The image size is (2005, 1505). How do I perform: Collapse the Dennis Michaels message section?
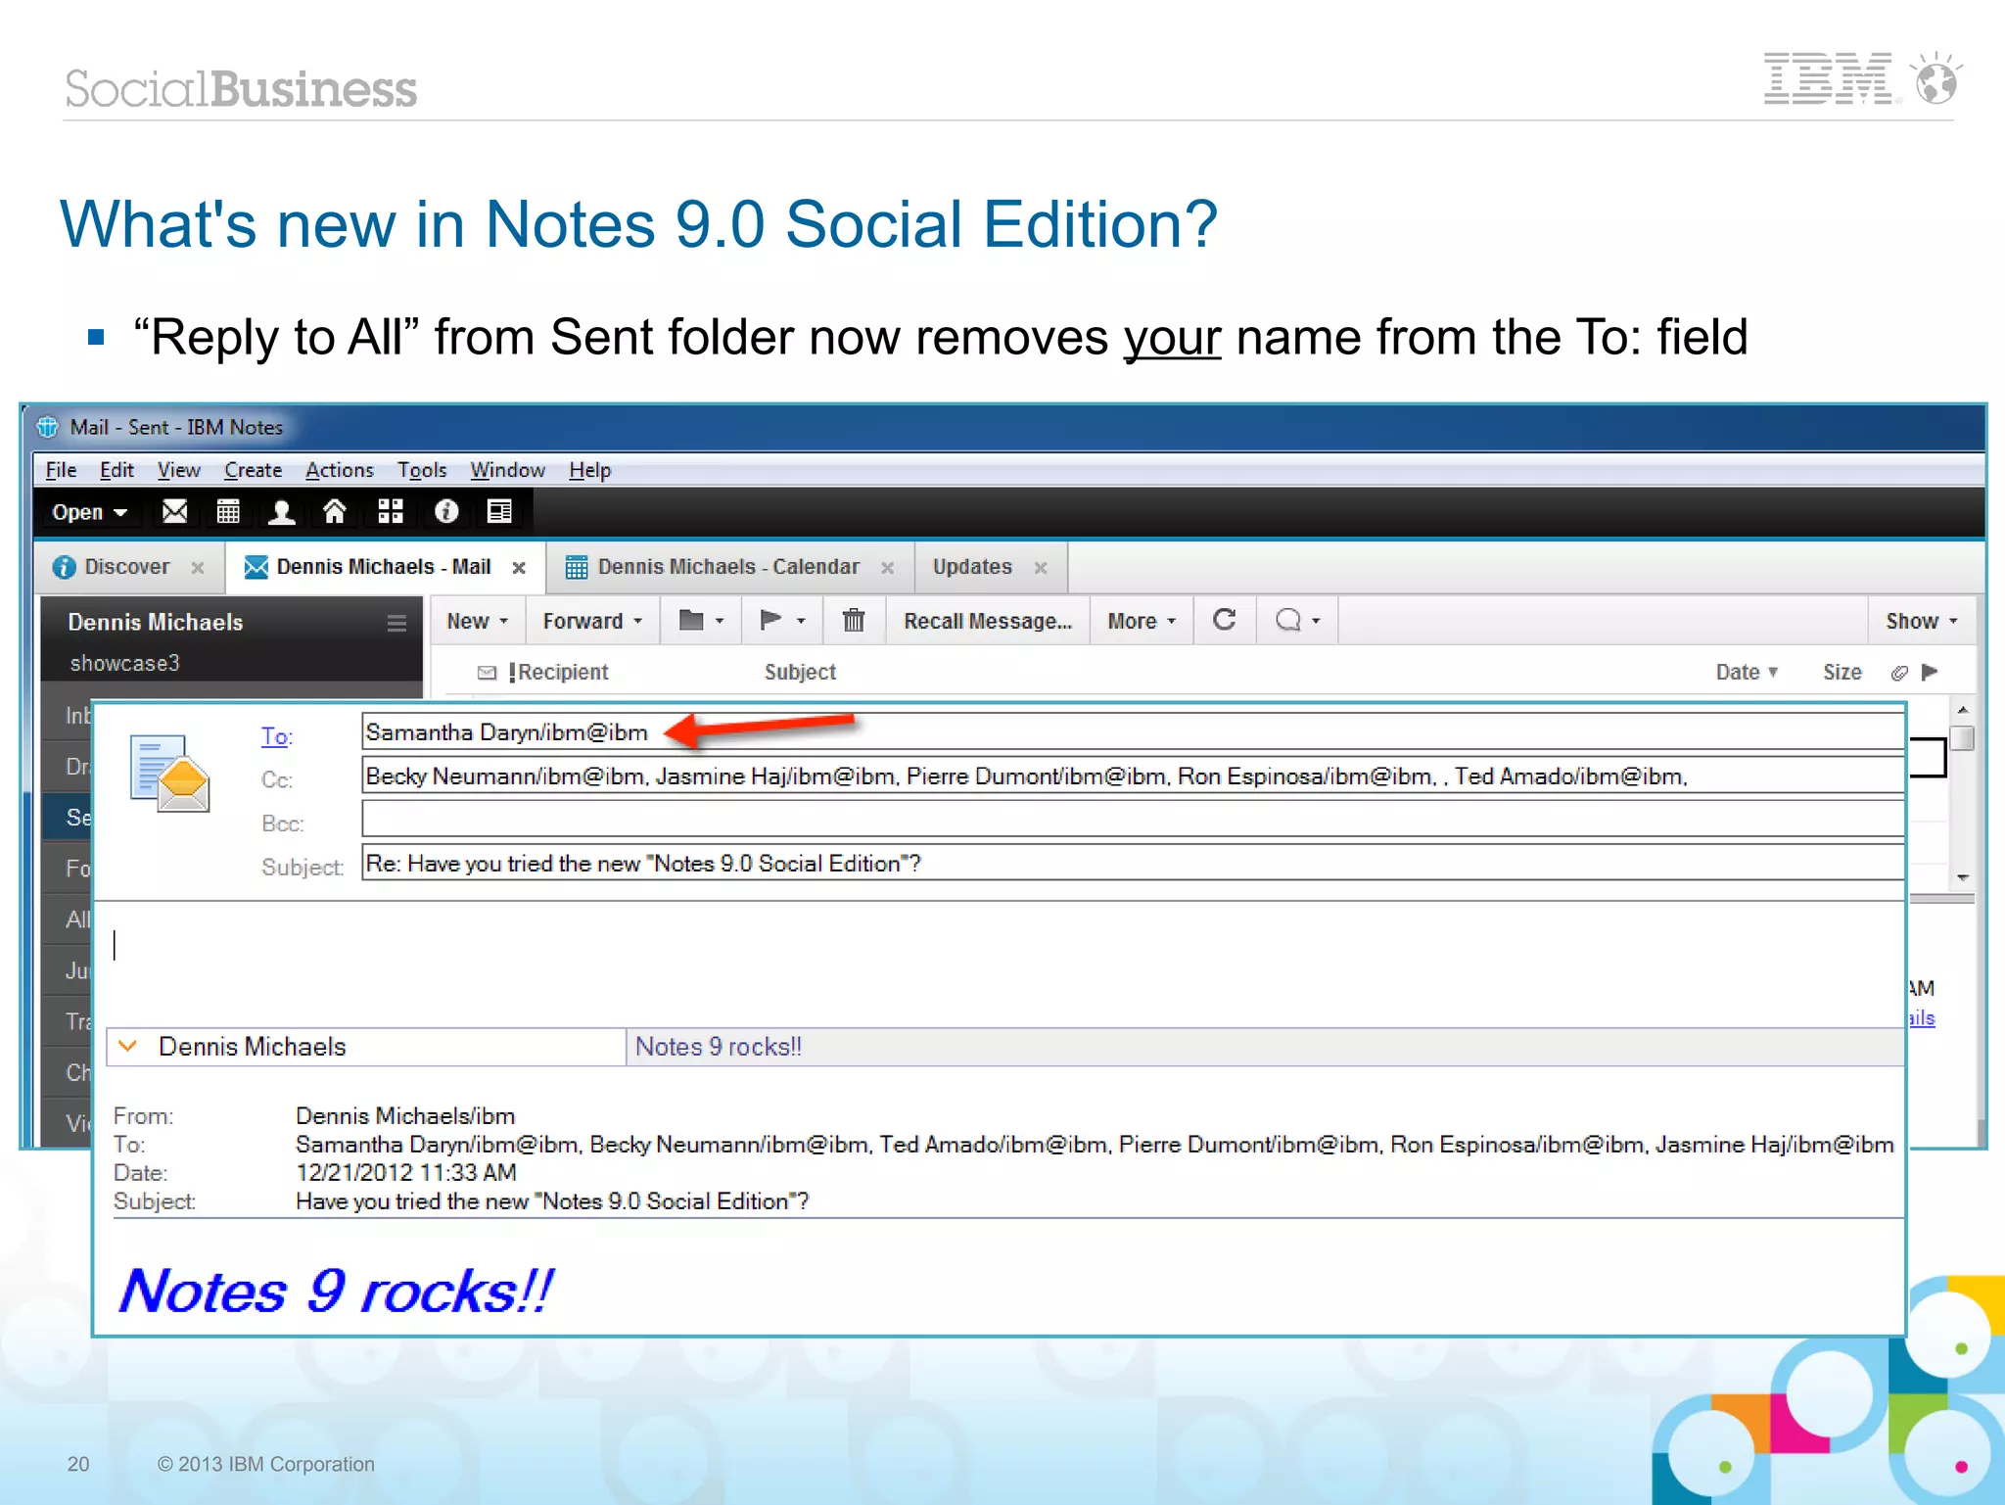pos(127,1046)
